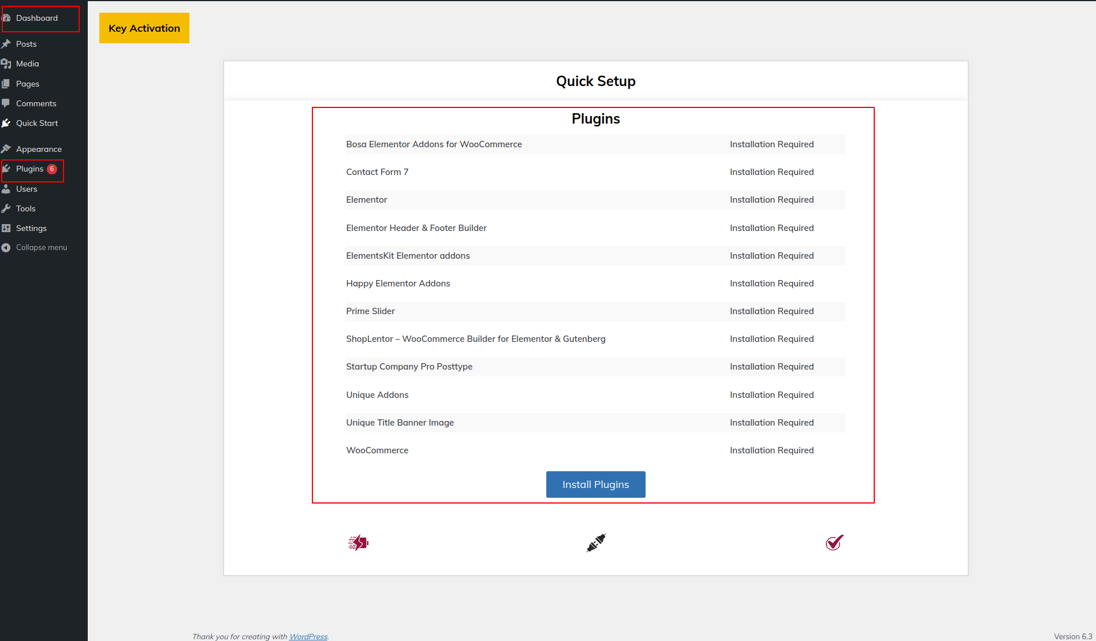1096x641 pixels.
Task: Click the red lightning plug step icon
Action: (358, 543)
